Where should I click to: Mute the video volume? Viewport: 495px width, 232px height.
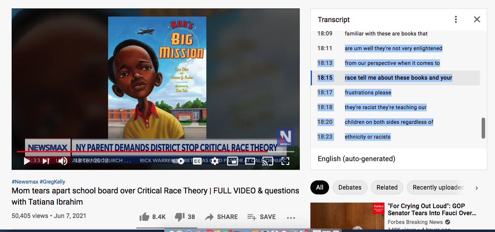(63, 161)
